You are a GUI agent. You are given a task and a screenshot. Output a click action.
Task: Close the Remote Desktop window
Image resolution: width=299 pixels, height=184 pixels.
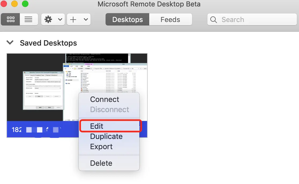4,4
